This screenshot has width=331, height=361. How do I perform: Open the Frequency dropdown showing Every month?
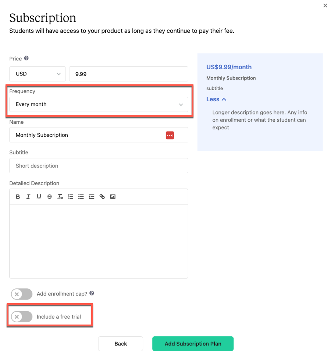point(99,105)
